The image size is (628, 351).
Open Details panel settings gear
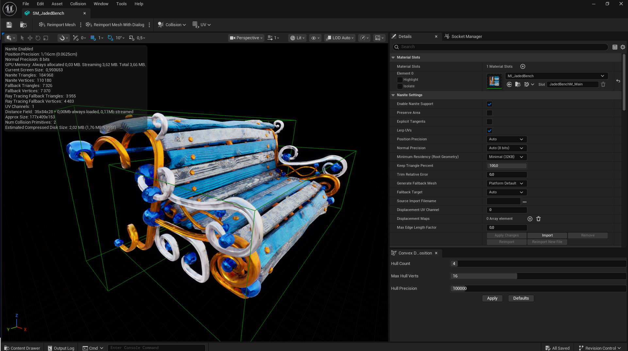click(623, 47)
